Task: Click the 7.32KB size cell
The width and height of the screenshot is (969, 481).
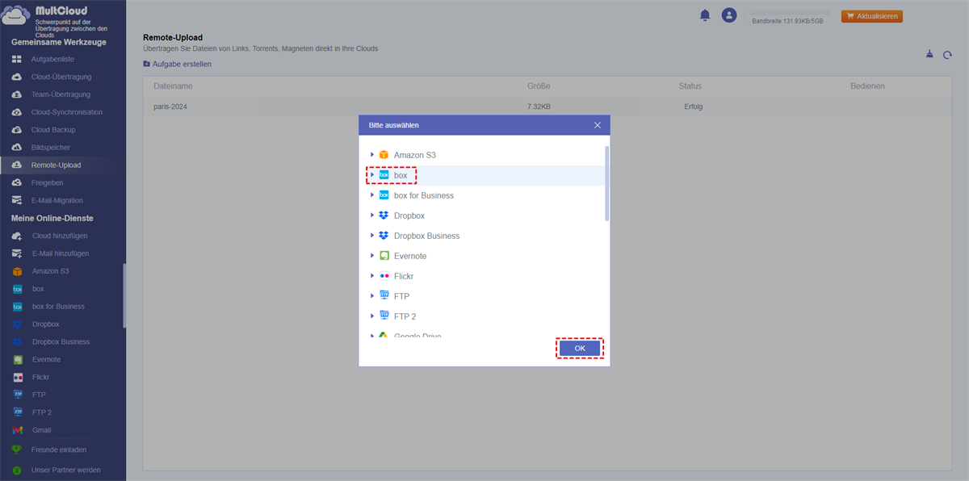Action: 539,107
